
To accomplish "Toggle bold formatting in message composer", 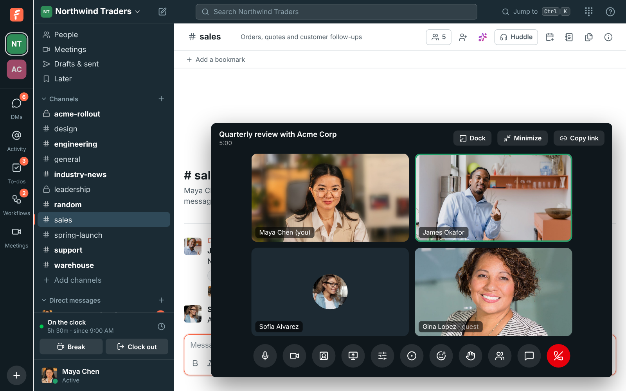I will [x=195, y=363].
